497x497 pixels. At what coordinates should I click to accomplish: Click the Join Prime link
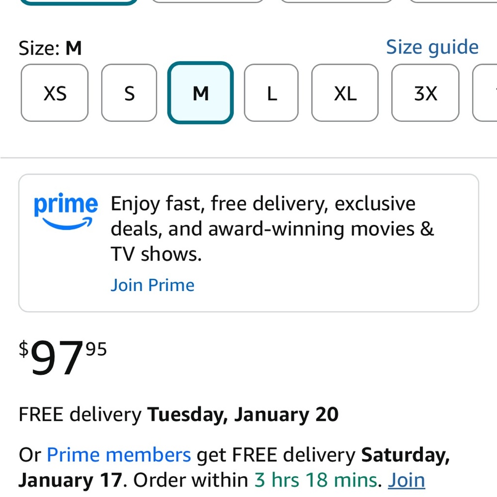pos(152,285)
